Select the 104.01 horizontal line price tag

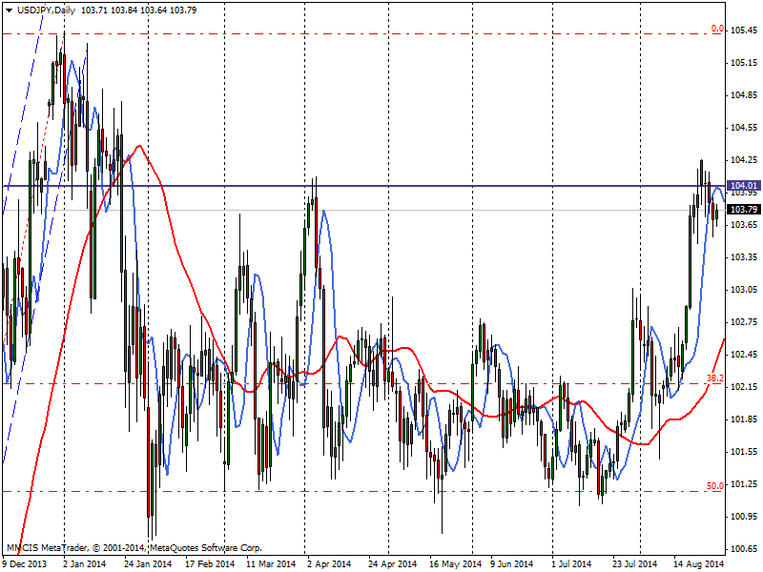click(x=744, y=185)
